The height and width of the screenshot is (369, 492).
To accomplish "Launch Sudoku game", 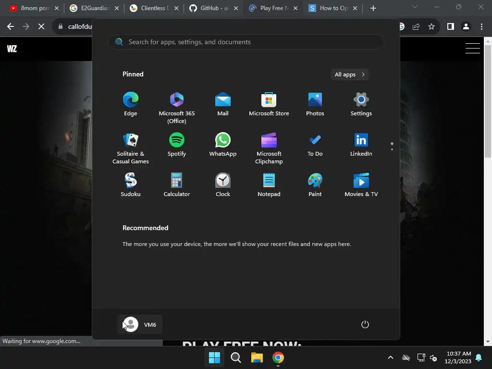I will click(x=131, y=185).
